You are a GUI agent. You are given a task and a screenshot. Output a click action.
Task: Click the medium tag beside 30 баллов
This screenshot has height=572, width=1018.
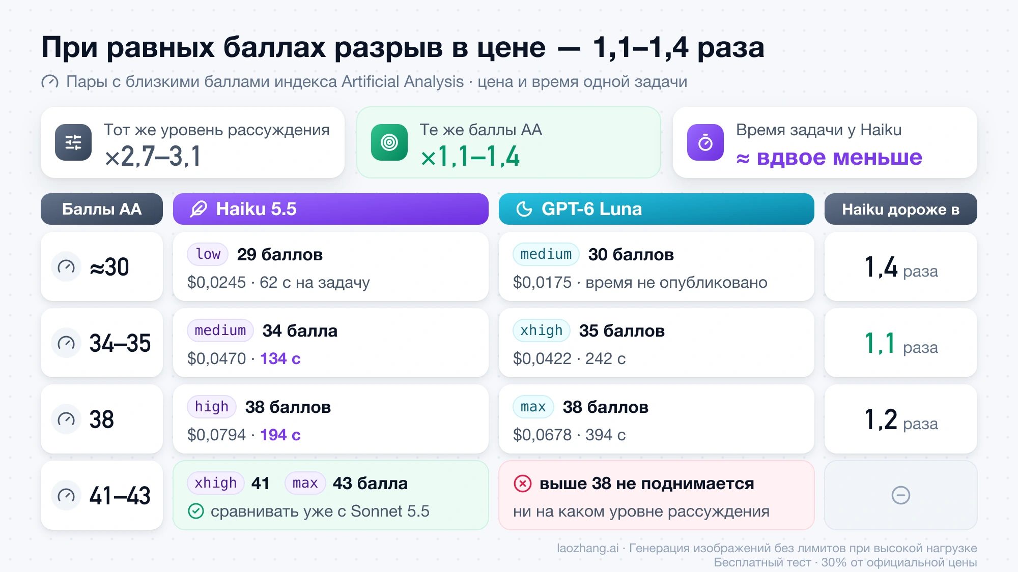(x=546, y=254)
